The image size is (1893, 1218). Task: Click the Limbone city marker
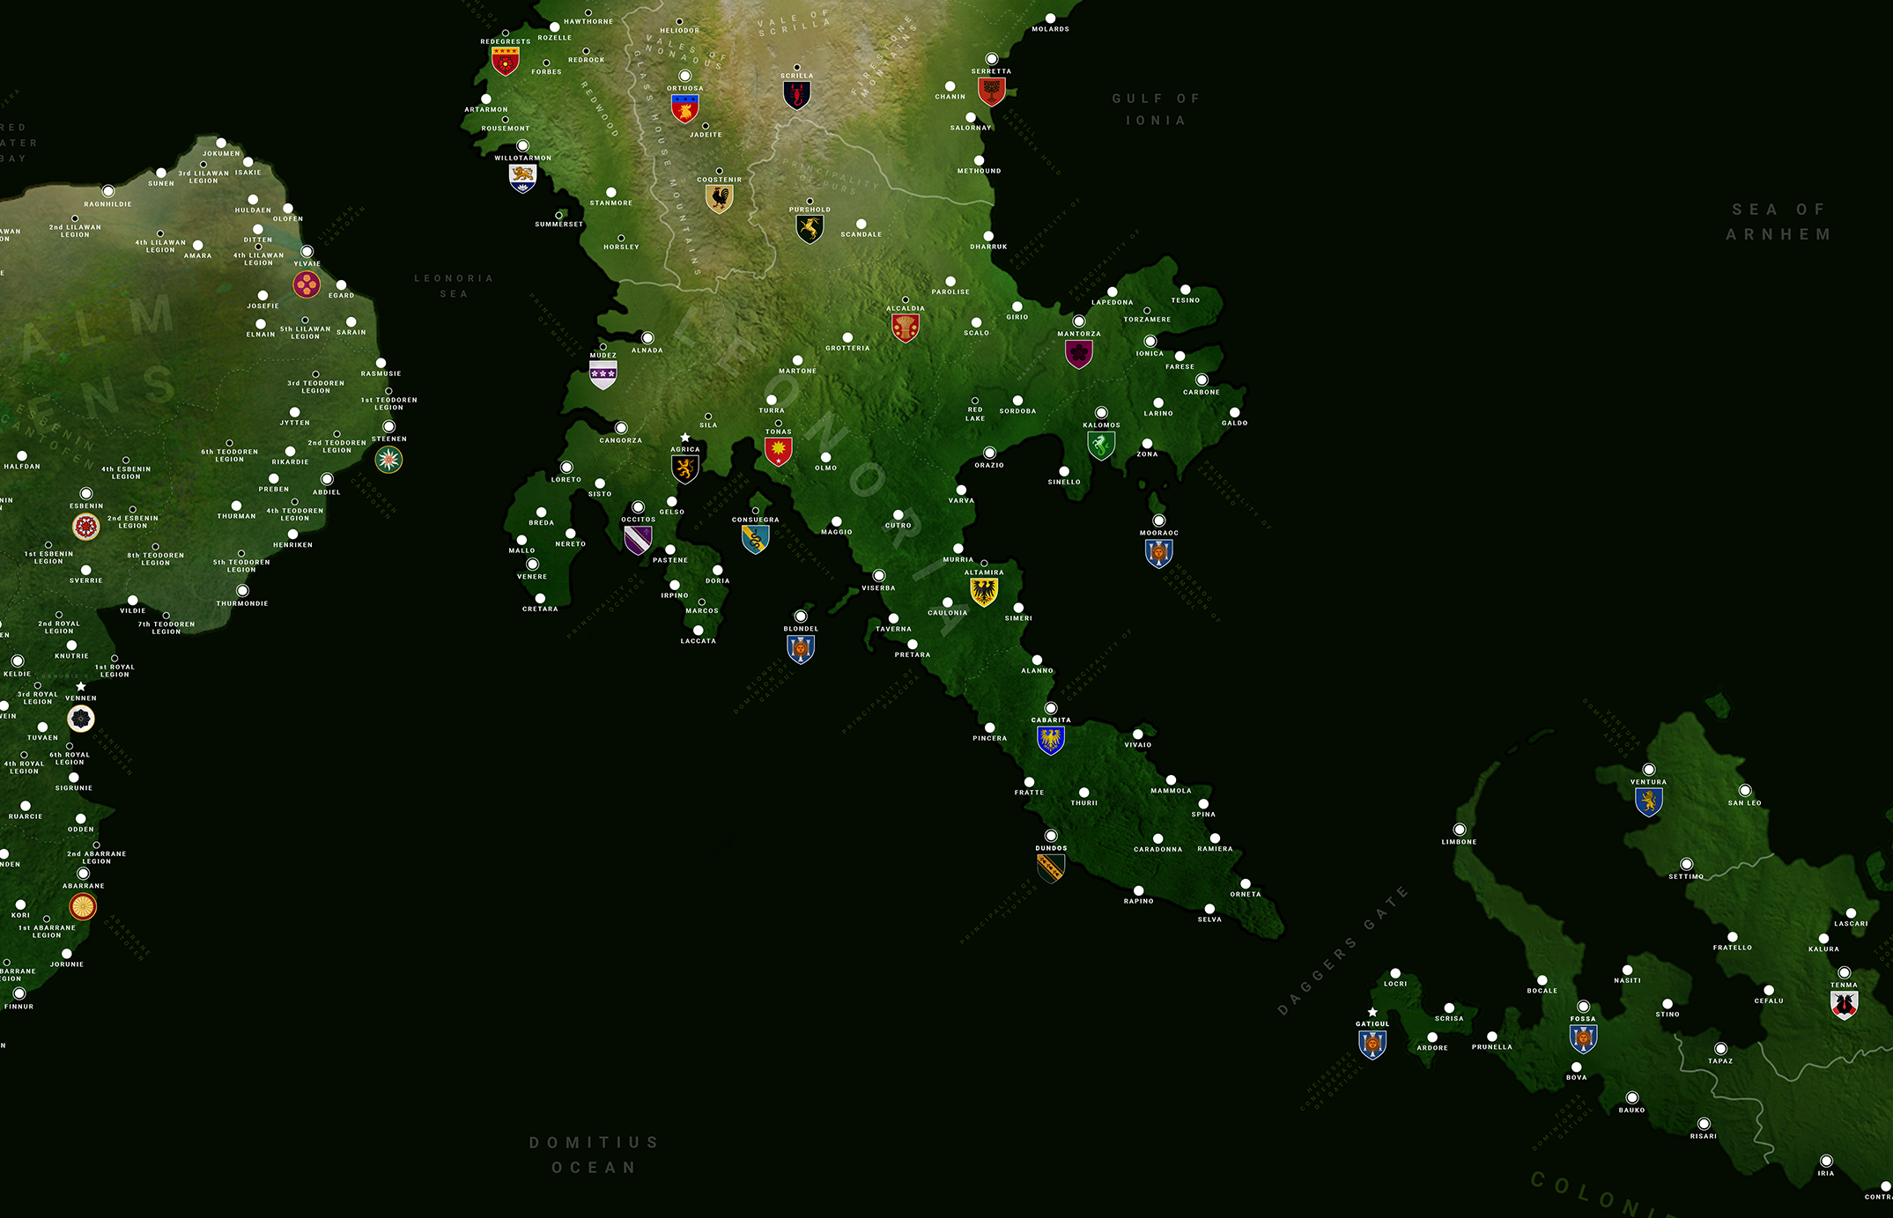[x=1460, y=830]
